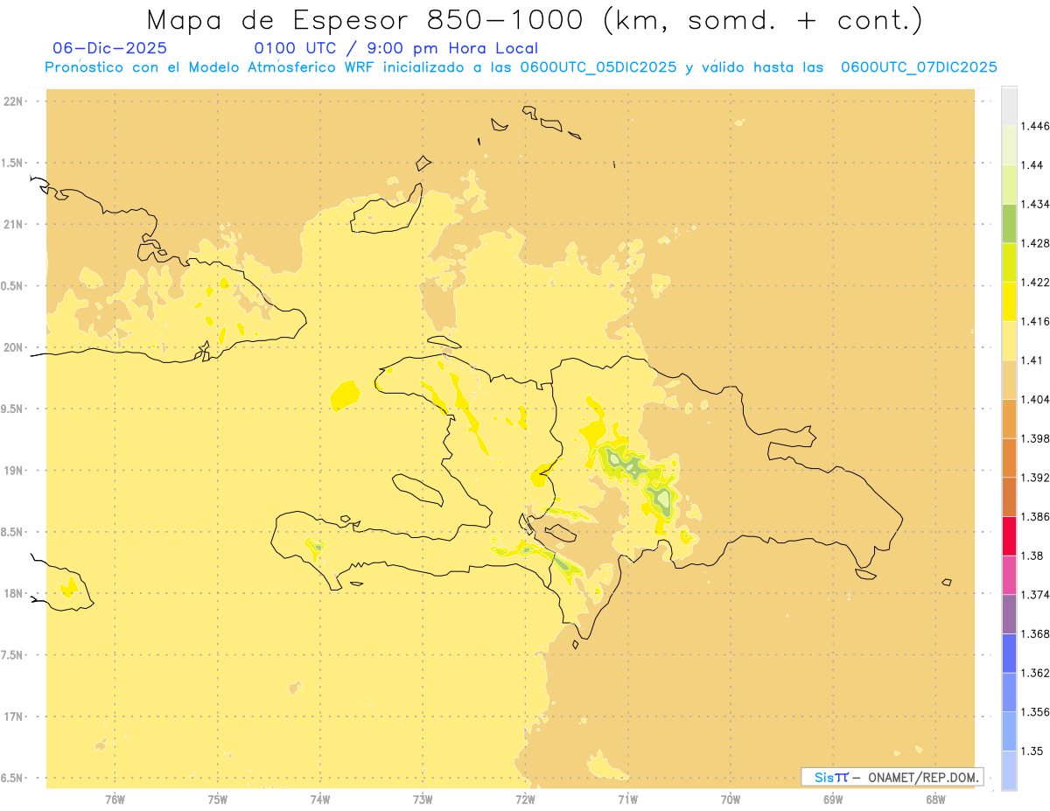The image size is (1050, 811).
Task: Click the color bar value '1.434'
Action: pos(1036,204)
